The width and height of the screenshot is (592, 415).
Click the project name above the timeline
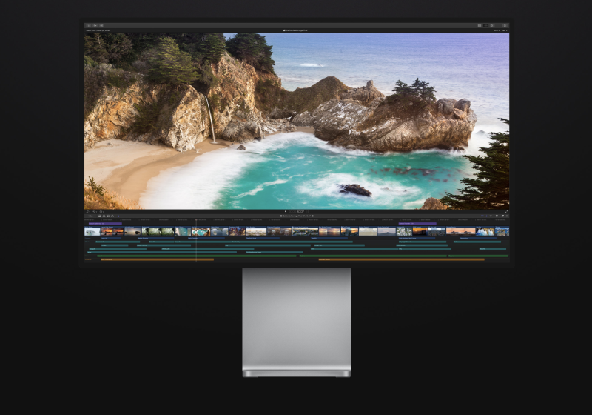(296, 216)
